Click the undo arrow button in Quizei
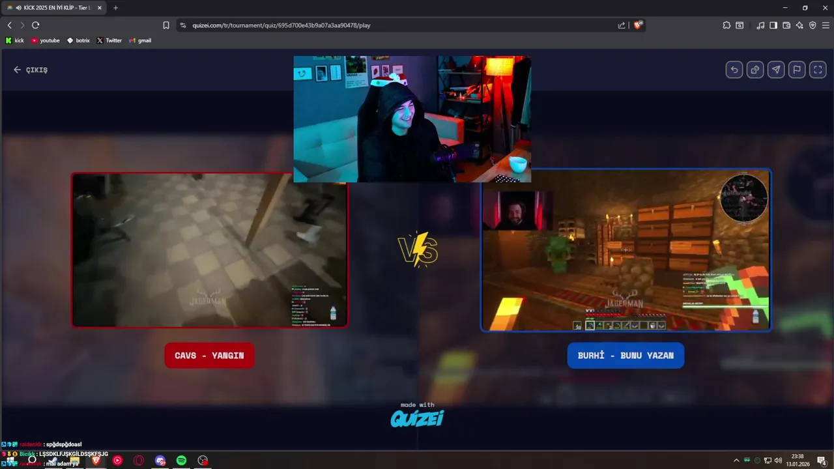This screenshot has width=834, height=469. pyautogui.click(x=734, y=70)
